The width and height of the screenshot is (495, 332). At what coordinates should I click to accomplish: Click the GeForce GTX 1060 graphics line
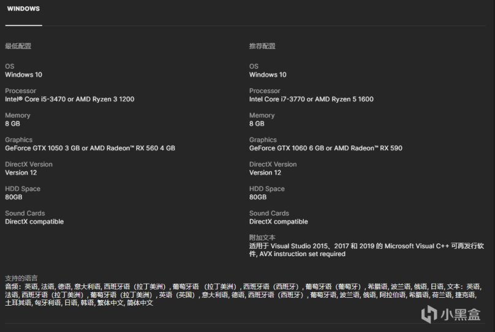tap(325, 148)
